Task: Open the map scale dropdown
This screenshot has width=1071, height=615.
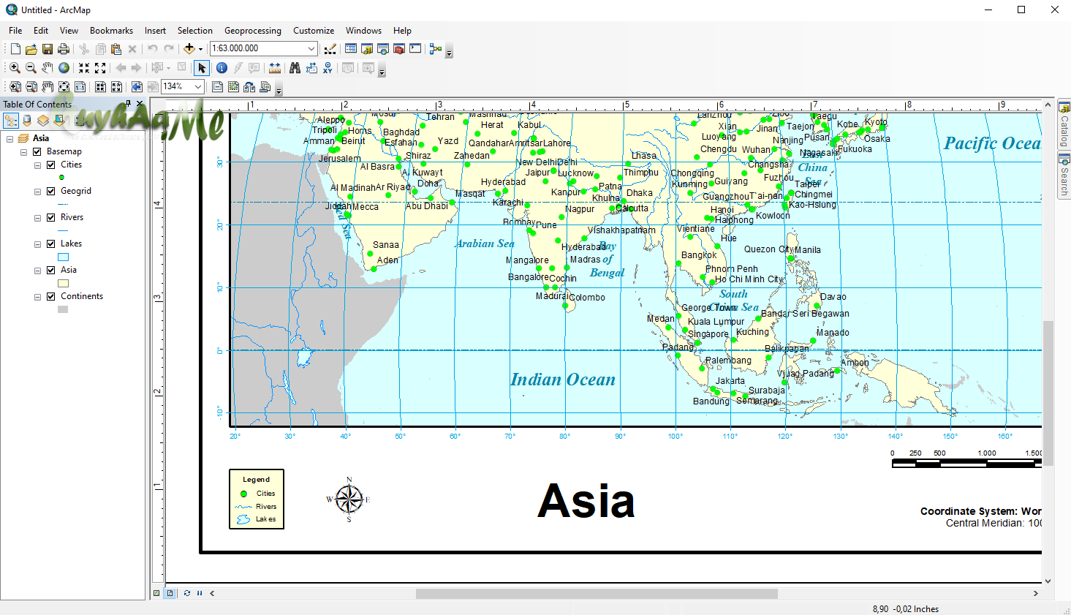Action: [311, 48]
